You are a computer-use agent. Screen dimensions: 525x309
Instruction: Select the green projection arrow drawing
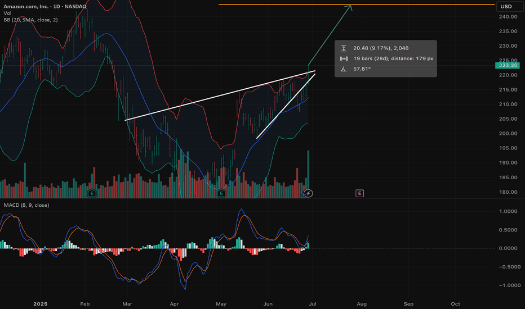pyautogui.click(x=330, y=35)
